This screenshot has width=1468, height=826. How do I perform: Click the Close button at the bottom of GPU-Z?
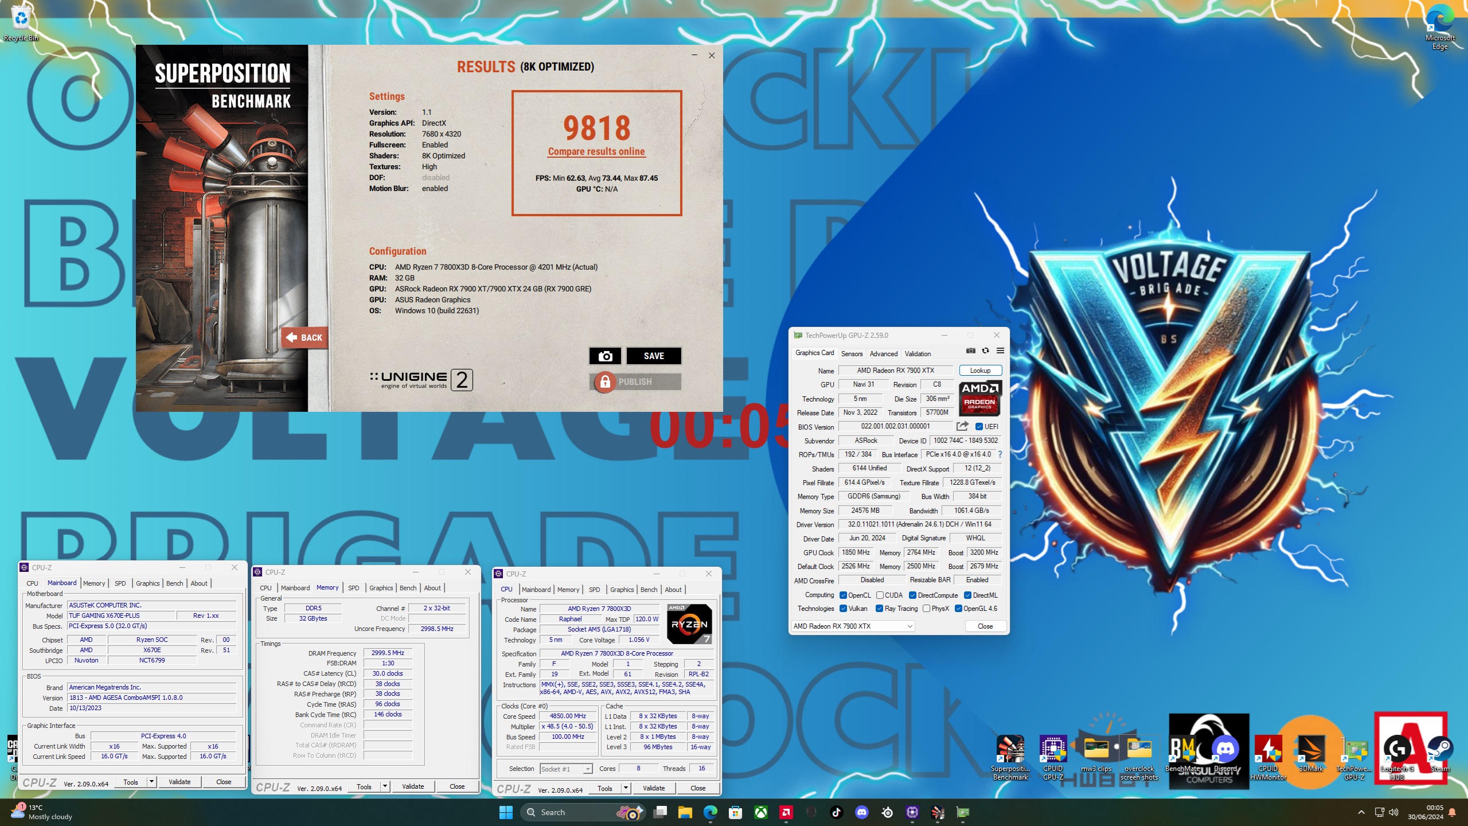tap(985, 626)
